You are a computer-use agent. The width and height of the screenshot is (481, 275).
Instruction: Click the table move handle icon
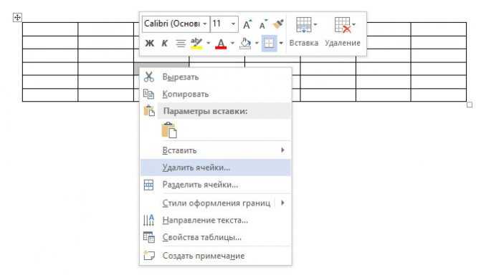tap(17, 17)
